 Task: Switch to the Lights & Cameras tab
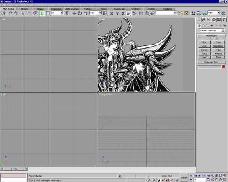pos(72,9)
